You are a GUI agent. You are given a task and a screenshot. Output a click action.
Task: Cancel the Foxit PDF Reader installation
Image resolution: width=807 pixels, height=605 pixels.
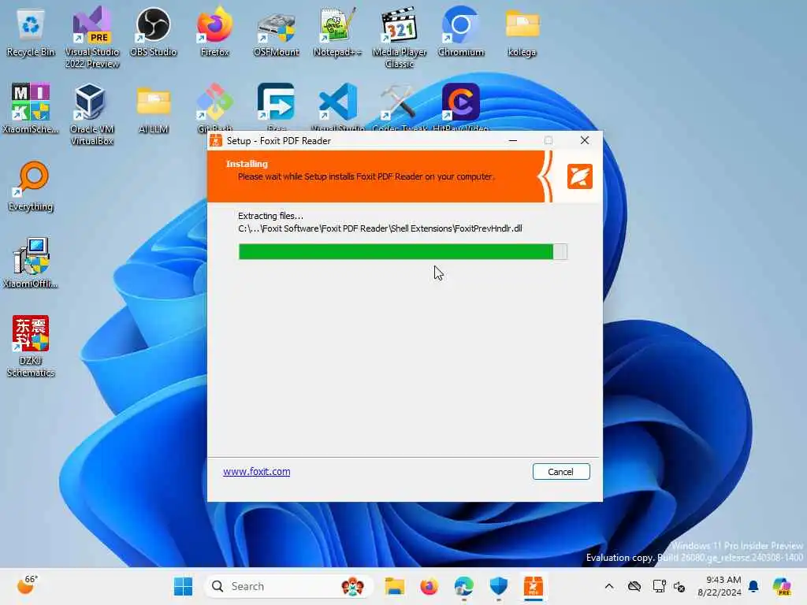pos(561,472)
